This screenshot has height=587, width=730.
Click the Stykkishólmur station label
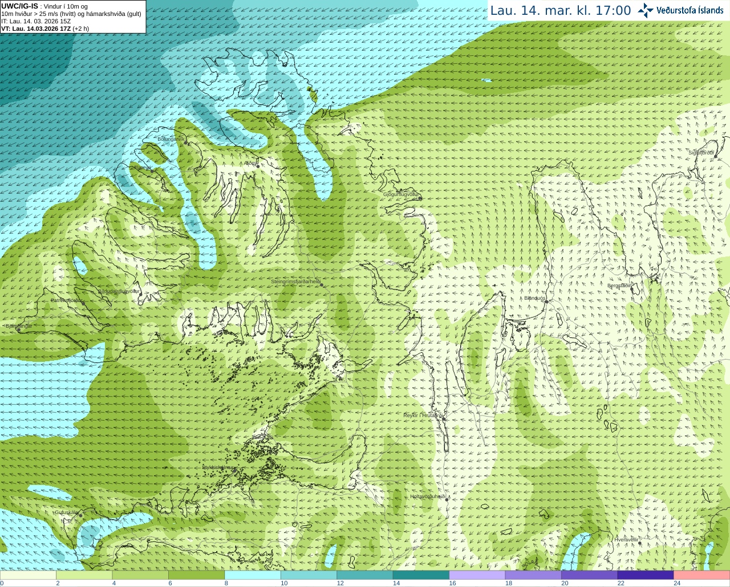[x=218, y=467]
